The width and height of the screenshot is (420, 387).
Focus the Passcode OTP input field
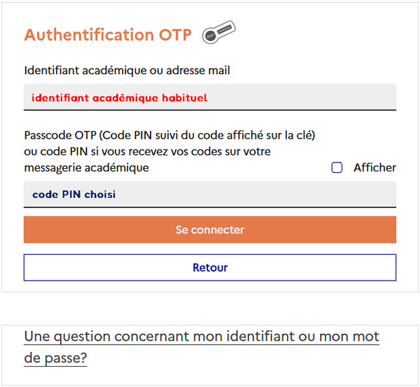[210, 194]
